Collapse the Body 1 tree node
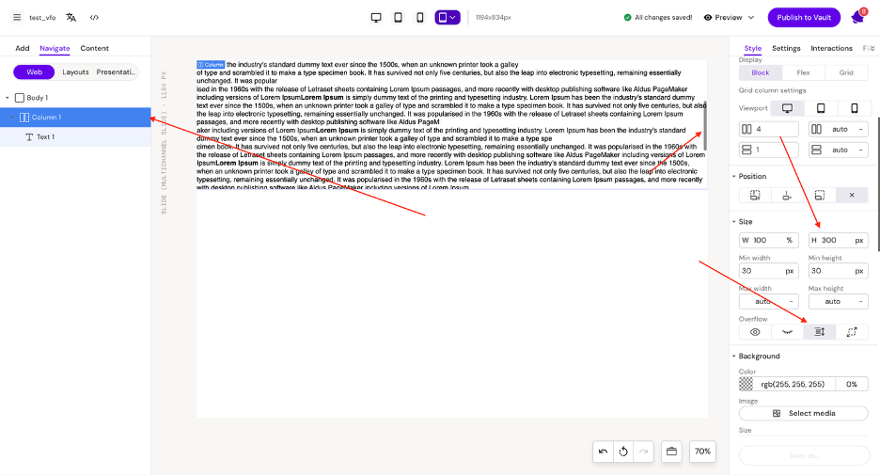This screenshot has height=476, width=880. [8, 98]
